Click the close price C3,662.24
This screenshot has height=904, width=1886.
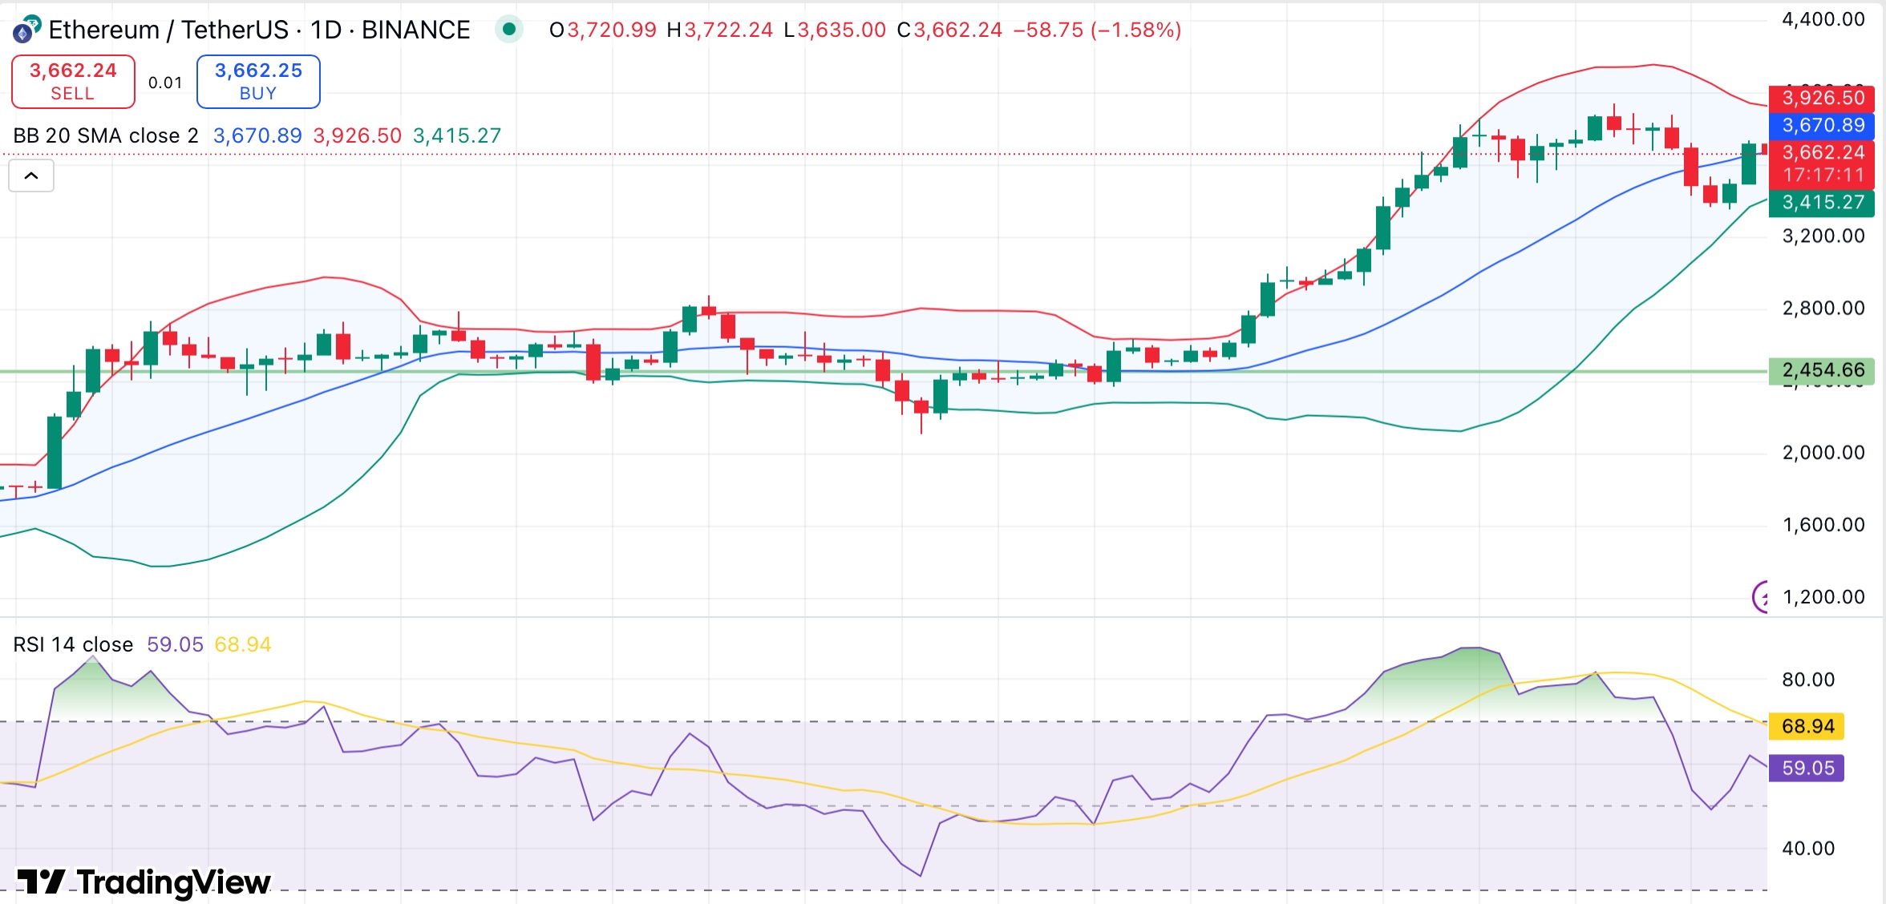click(x=949, y=30)
